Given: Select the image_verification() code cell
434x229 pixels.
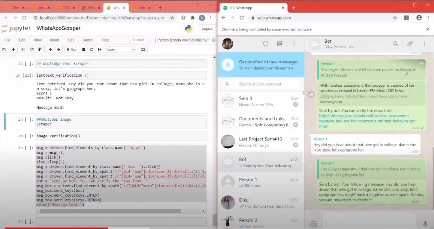Looking at the screenshot, I should point(121,136).
